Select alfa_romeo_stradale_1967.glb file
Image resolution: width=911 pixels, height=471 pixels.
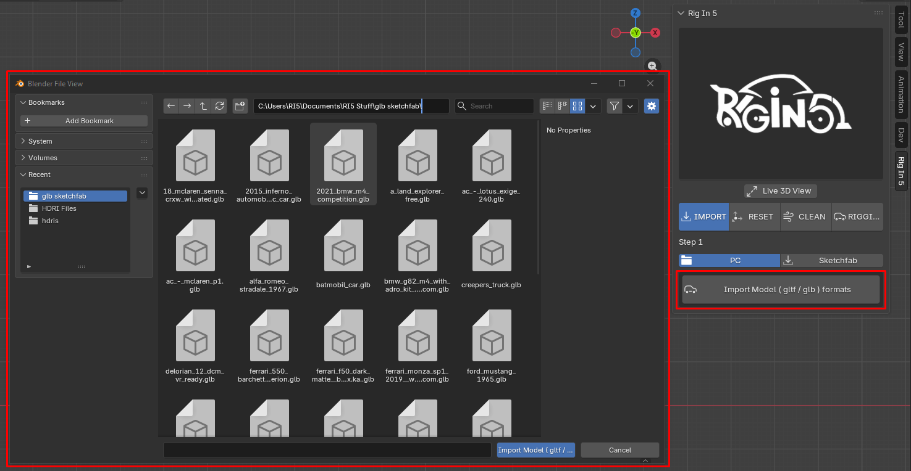[x=269, y=255]
